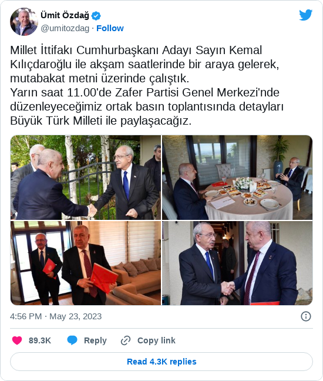Click the Reply text button
Viewport: 323px width, 381px height.
95,340
